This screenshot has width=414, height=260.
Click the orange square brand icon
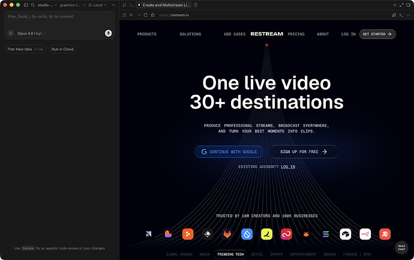pyautogui.click(x=188, y=234)
